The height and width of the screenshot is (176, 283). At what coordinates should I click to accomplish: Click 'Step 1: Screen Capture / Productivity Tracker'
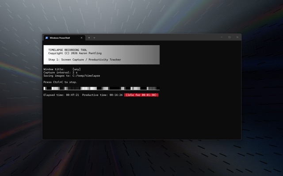coord(84,60)
